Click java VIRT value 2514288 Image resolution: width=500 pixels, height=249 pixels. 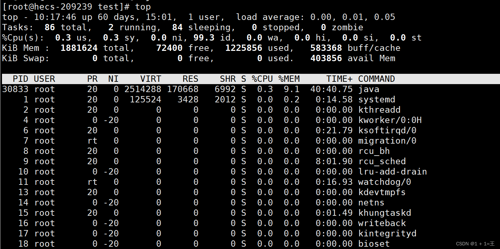[143, 89]
